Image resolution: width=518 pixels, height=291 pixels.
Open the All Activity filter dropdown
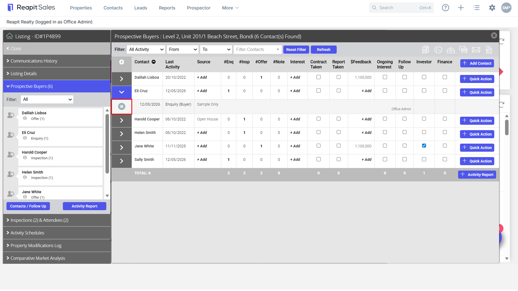click(x=146, y=50)
